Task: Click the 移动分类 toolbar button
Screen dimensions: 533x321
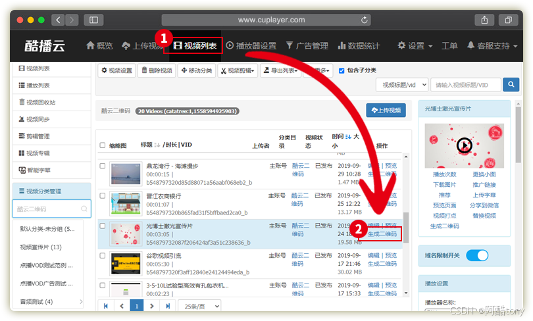Action: [x=197, y=70]
